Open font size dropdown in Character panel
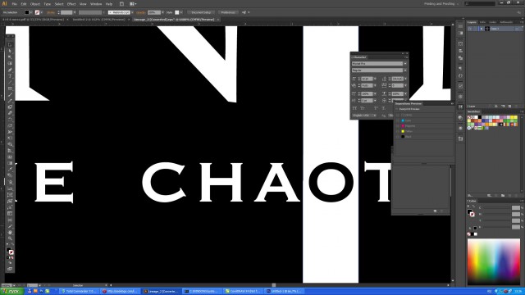 (x=375, y=79)
